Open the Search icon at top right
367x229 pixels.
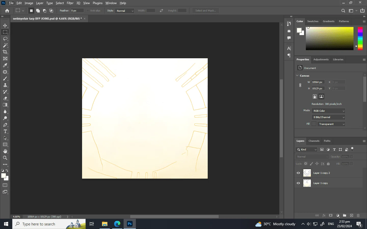(x=343, y=11)
